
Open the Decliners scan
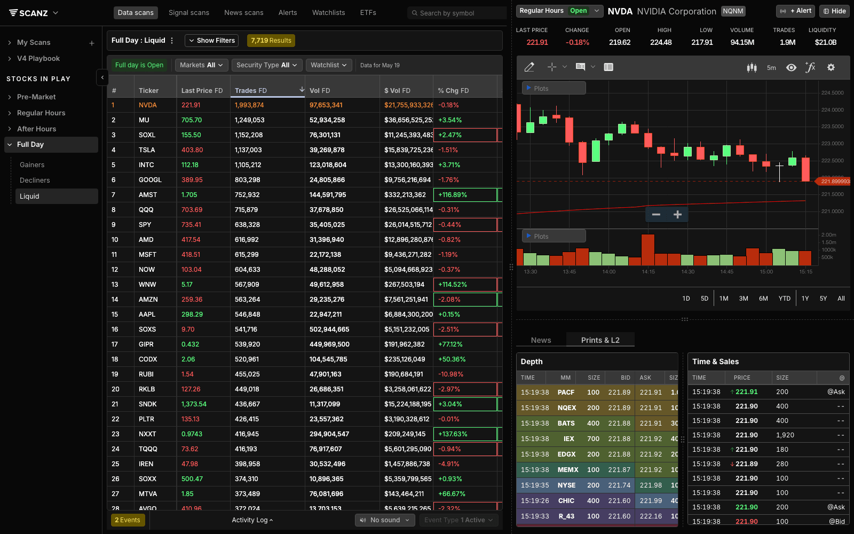click(x=35, y=180)
